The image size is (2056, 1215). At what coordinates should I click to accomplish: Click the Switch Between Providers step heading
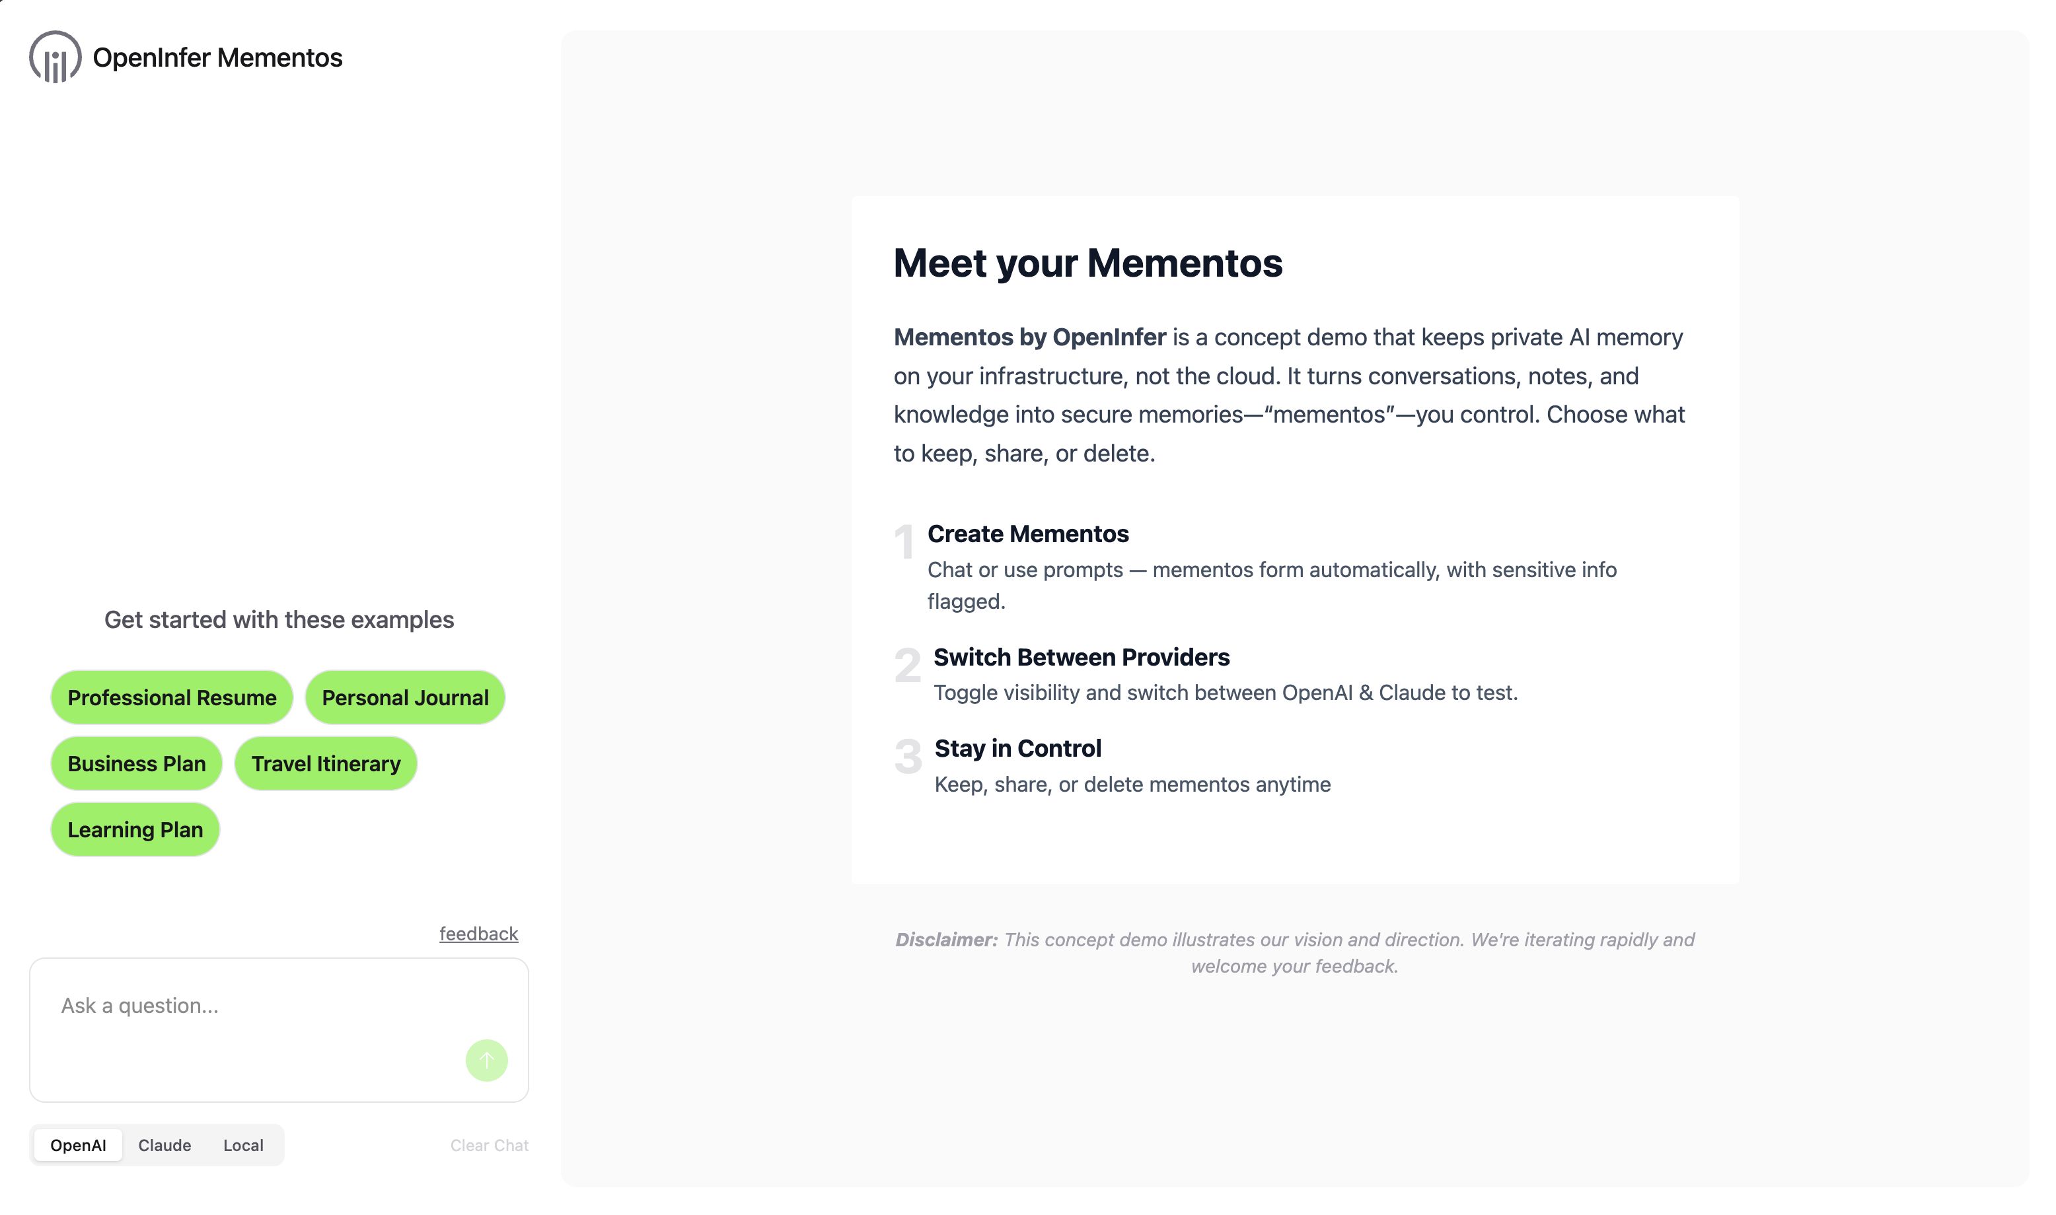(x=1082, y=656)
